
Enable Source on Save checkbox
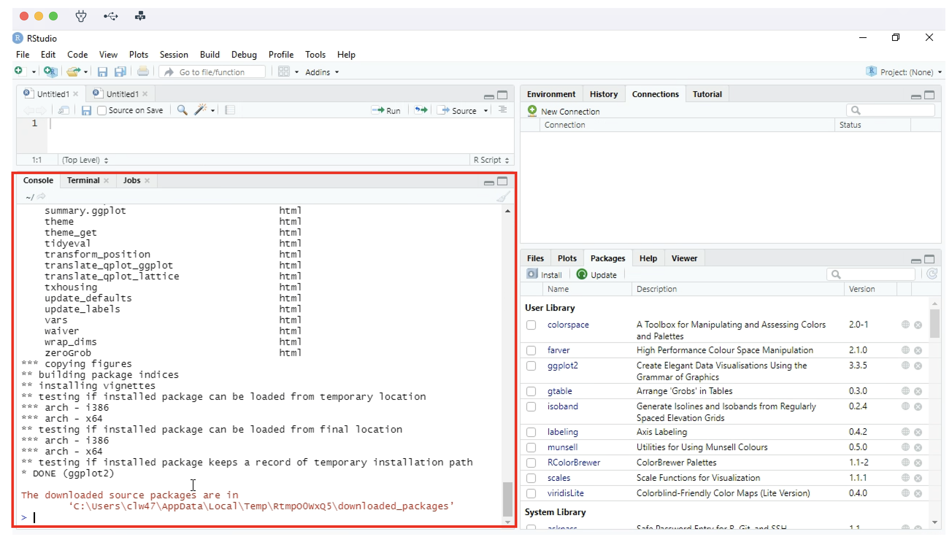coord(102,110)
